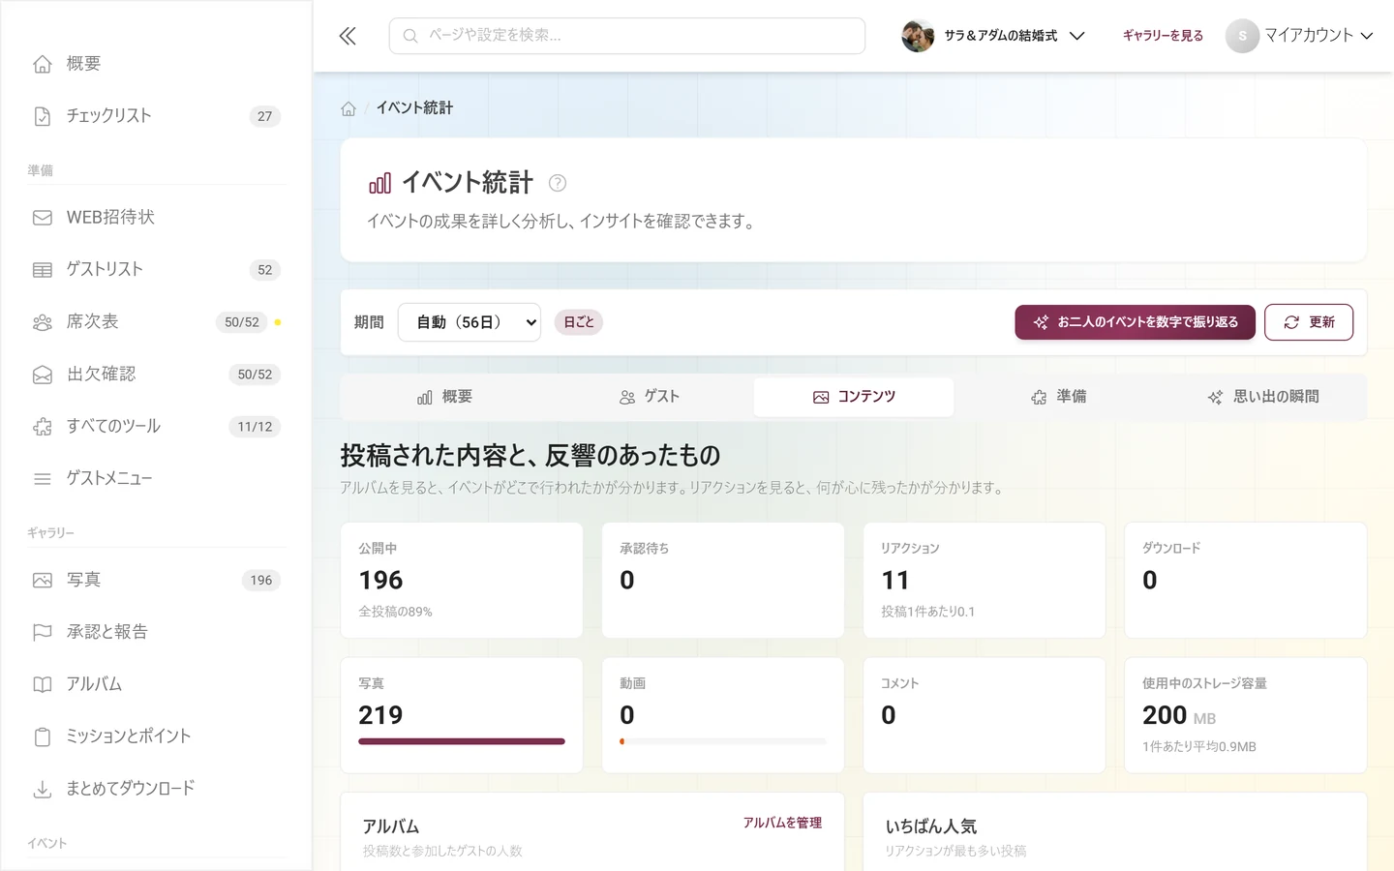Click the リアクション 11 stat card
Screen dimensions: 1394x871
pos(985,581)
